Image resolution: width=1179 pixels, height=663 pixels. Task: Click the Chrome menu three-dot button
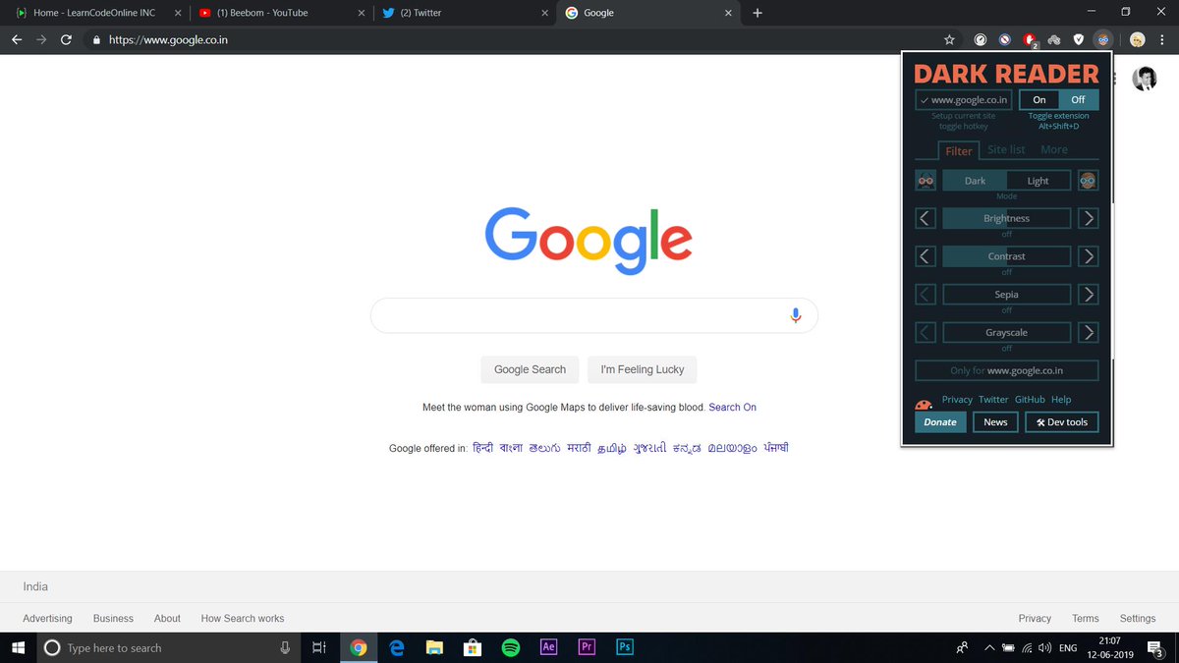1162,39
